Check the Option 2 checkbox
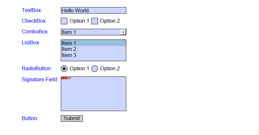This screenshot has height=135, width=259. (x=95, y=21)
